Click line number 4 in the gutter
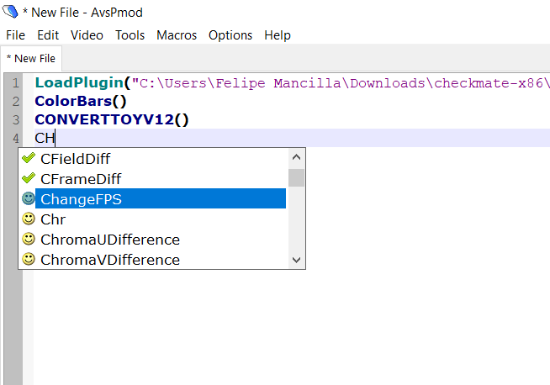The width and height of the screenshot is (550, 385). coord(16,138)
